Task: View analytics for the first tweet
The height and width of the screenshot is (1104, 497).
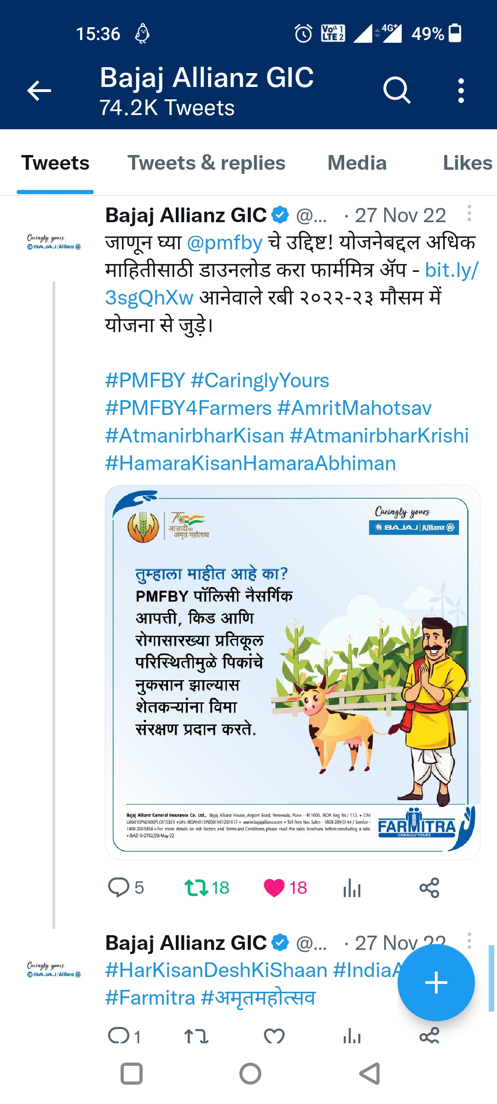Action: (x=352, y=887)
